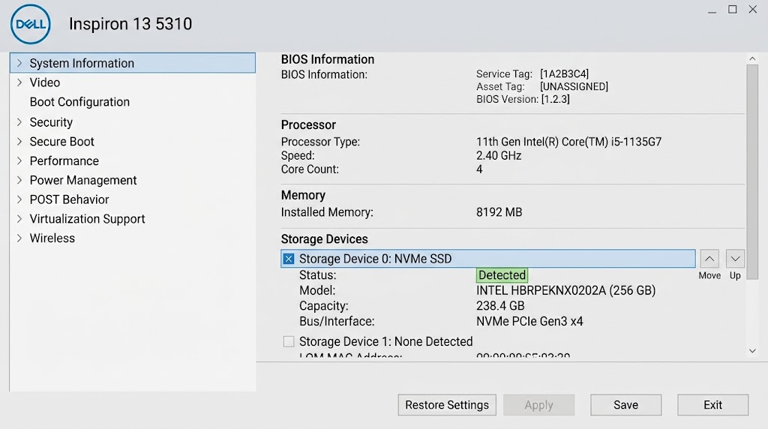The height and width of the screenshot is (429, 768).
Task: Exit the BIOS setup
Action: pos(712,405)
